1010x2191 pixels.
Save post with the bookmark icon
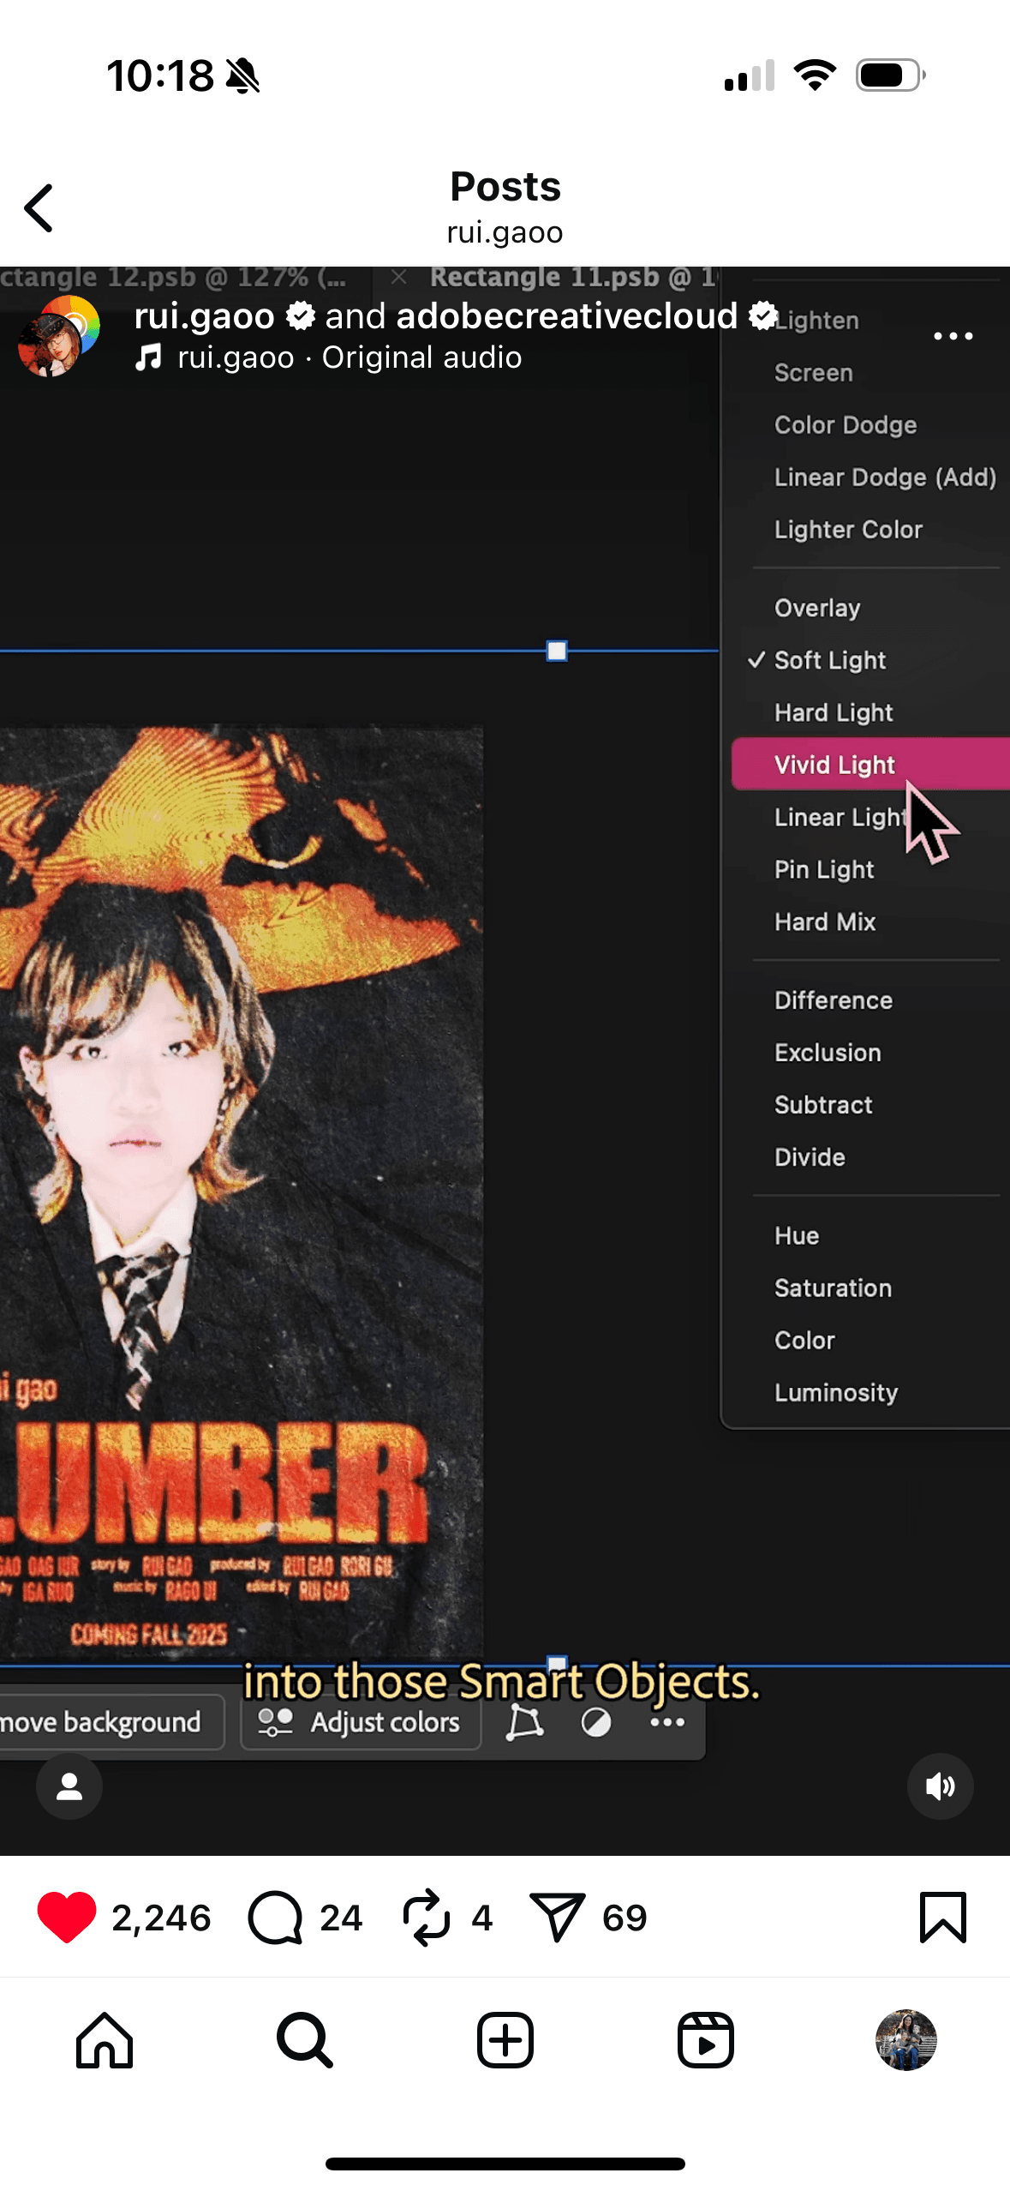click(943, 1917)
